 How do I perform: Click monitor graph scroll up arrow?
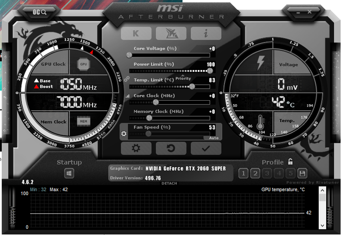[322, 191]
